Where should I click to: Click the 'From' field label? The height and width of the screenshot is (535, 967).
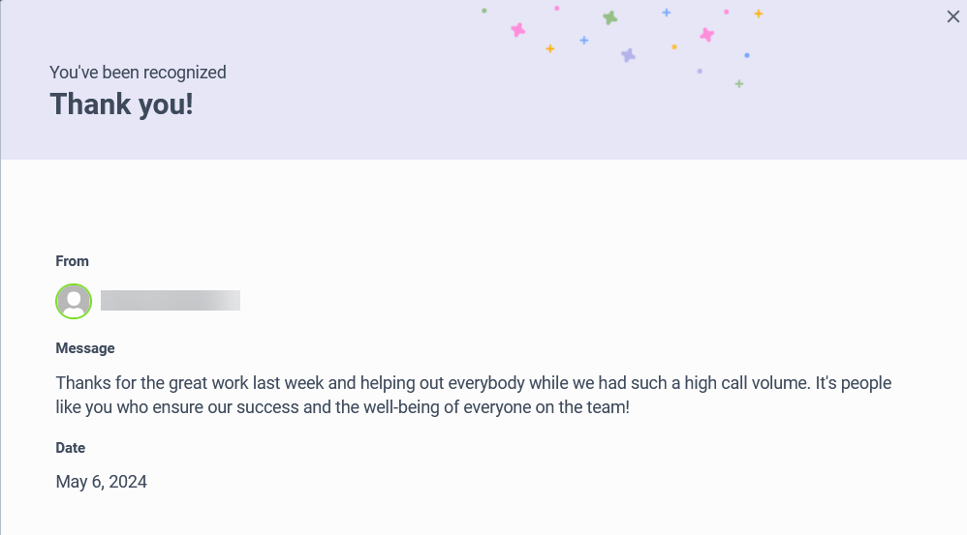click(72, 261)
